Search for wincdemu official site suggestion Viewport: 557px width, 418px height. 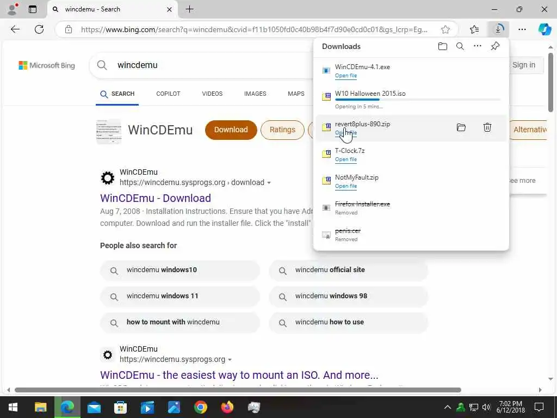[x=348, y=270]
